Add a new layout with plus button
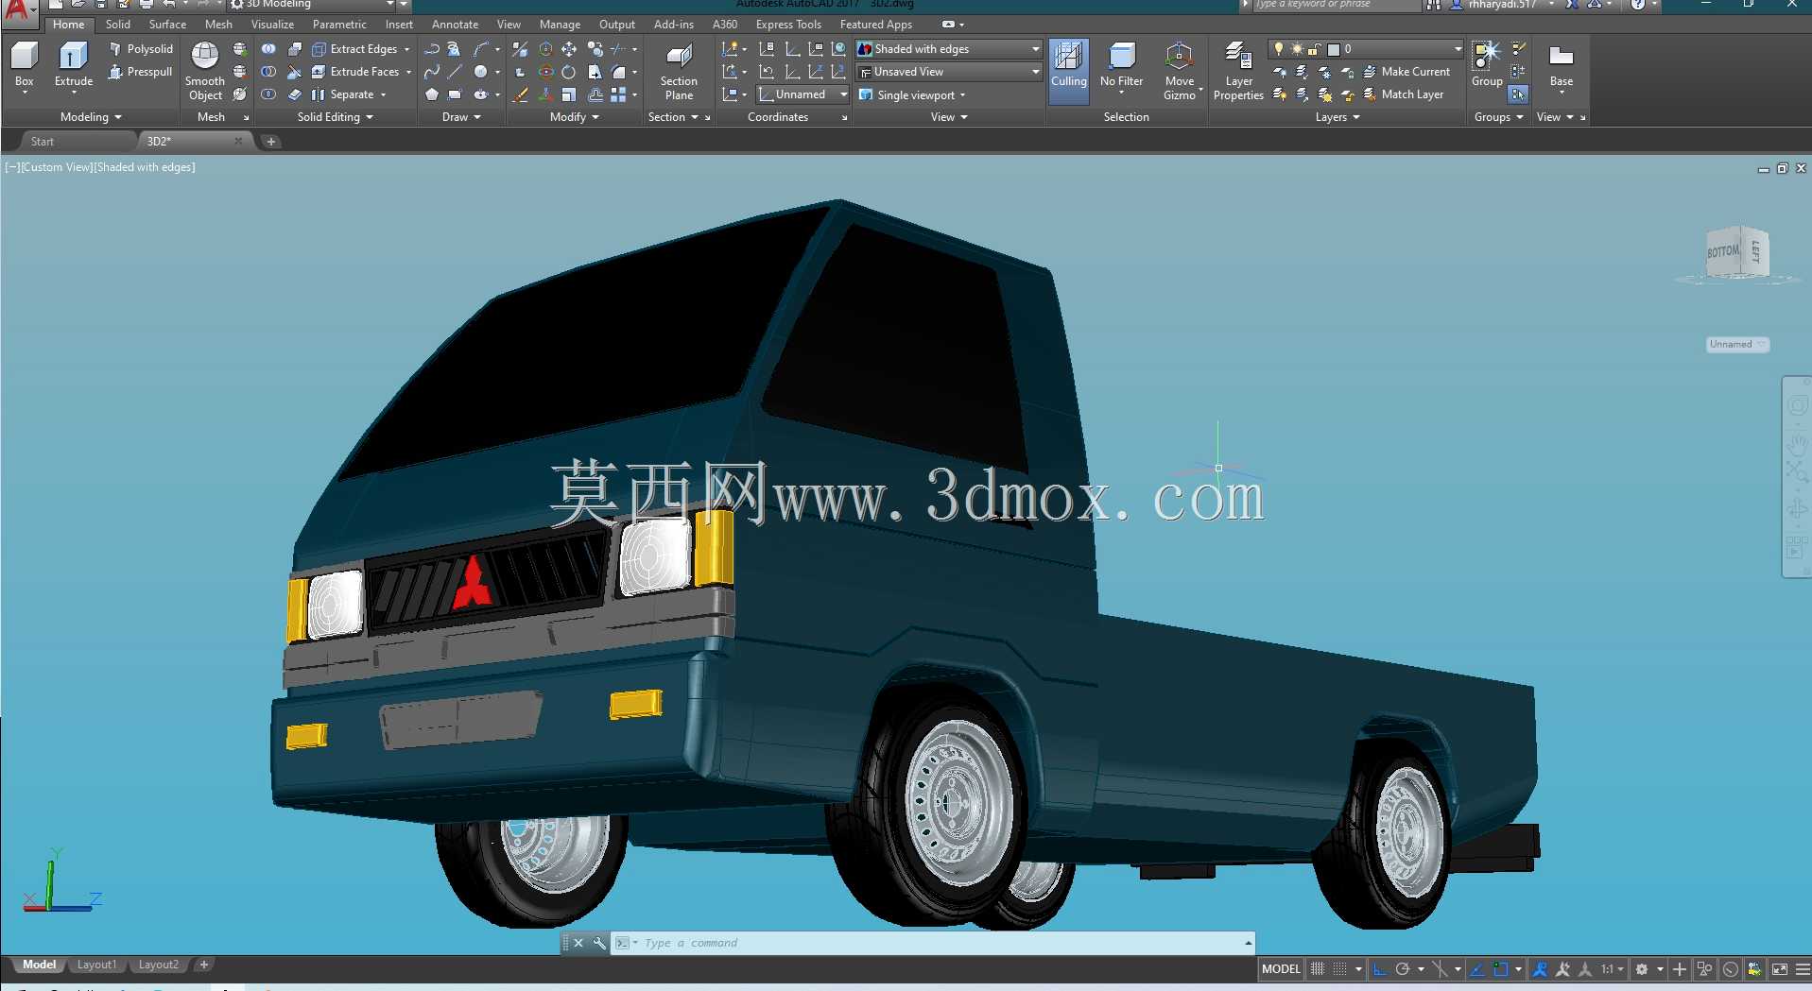1812x991 pixels. pyautogui.click(x=203, y=965)
